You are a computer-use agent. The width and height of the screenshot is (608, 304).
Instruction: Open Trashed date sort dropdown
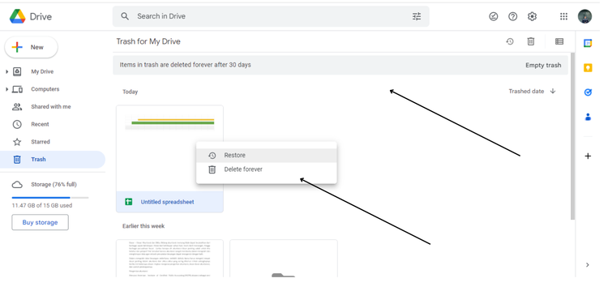tap(526, 91)
